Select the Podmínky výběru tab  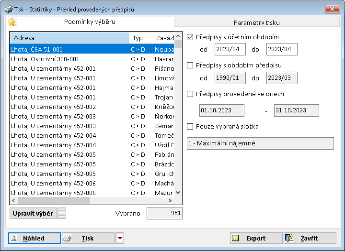90,22
